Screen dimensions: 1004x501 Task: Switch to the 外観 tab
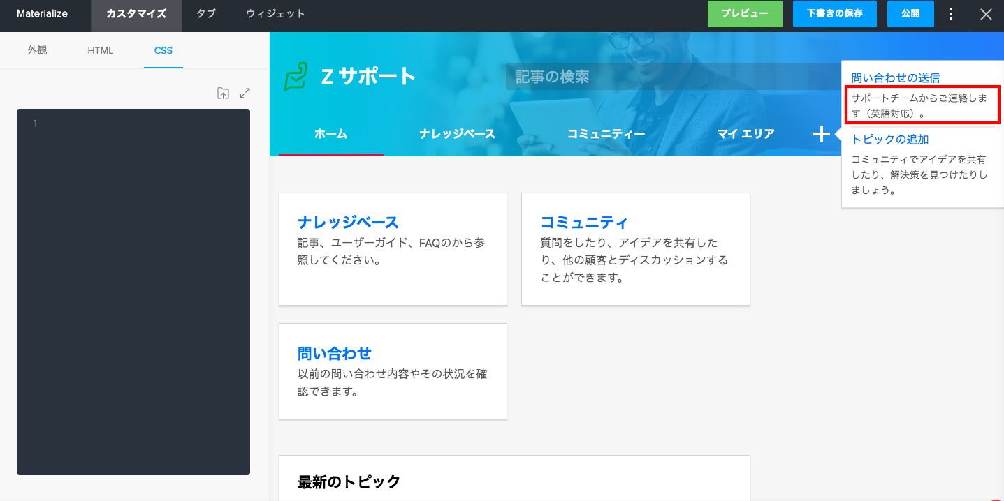pyautogui.click(x=37, y=50)
